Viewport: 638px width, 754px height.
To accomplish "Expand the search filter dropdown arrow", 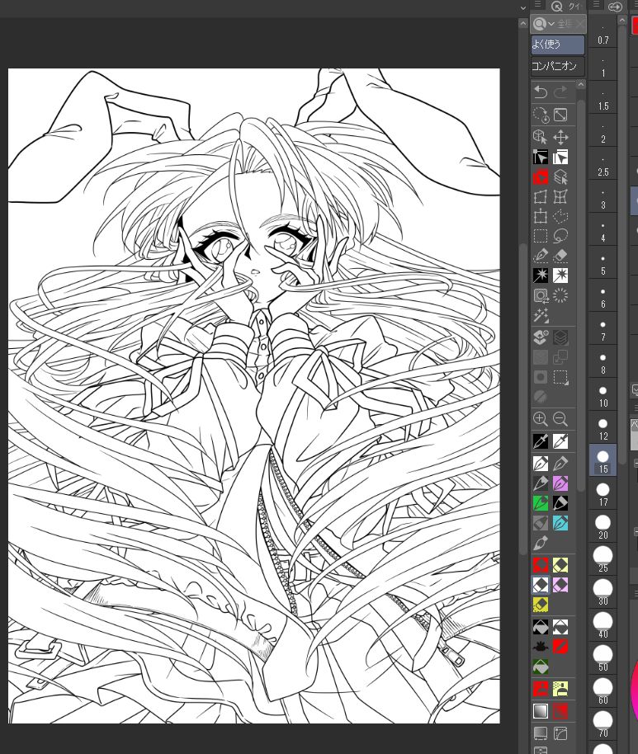I will (x=551, y=24).
